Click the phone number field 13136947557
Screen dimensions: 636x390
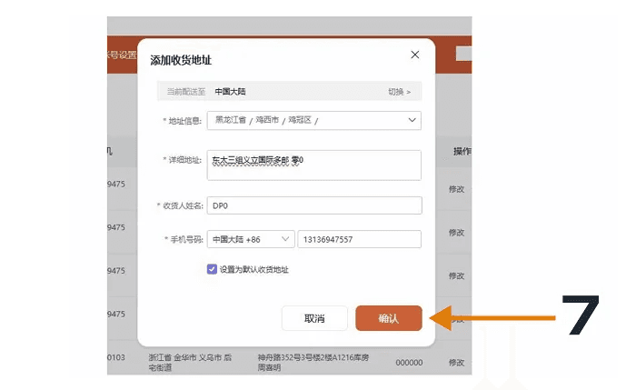(360, 239)
